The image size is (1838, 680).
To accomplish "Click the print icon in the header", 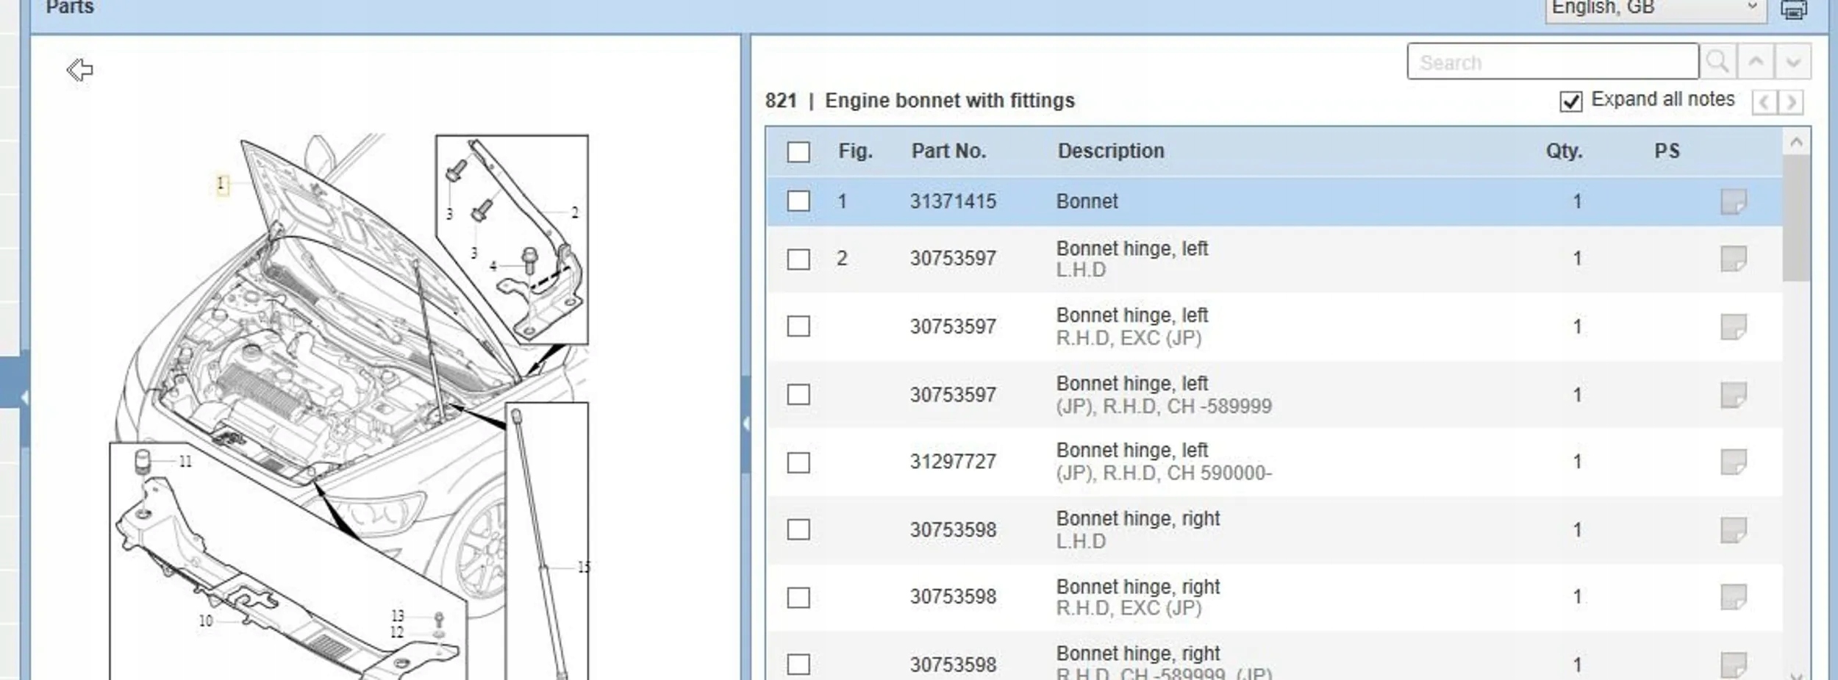I will pos(1793,10).
